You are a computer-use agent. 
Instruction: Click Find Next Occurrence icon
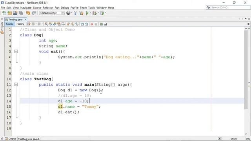coord(55,24)
